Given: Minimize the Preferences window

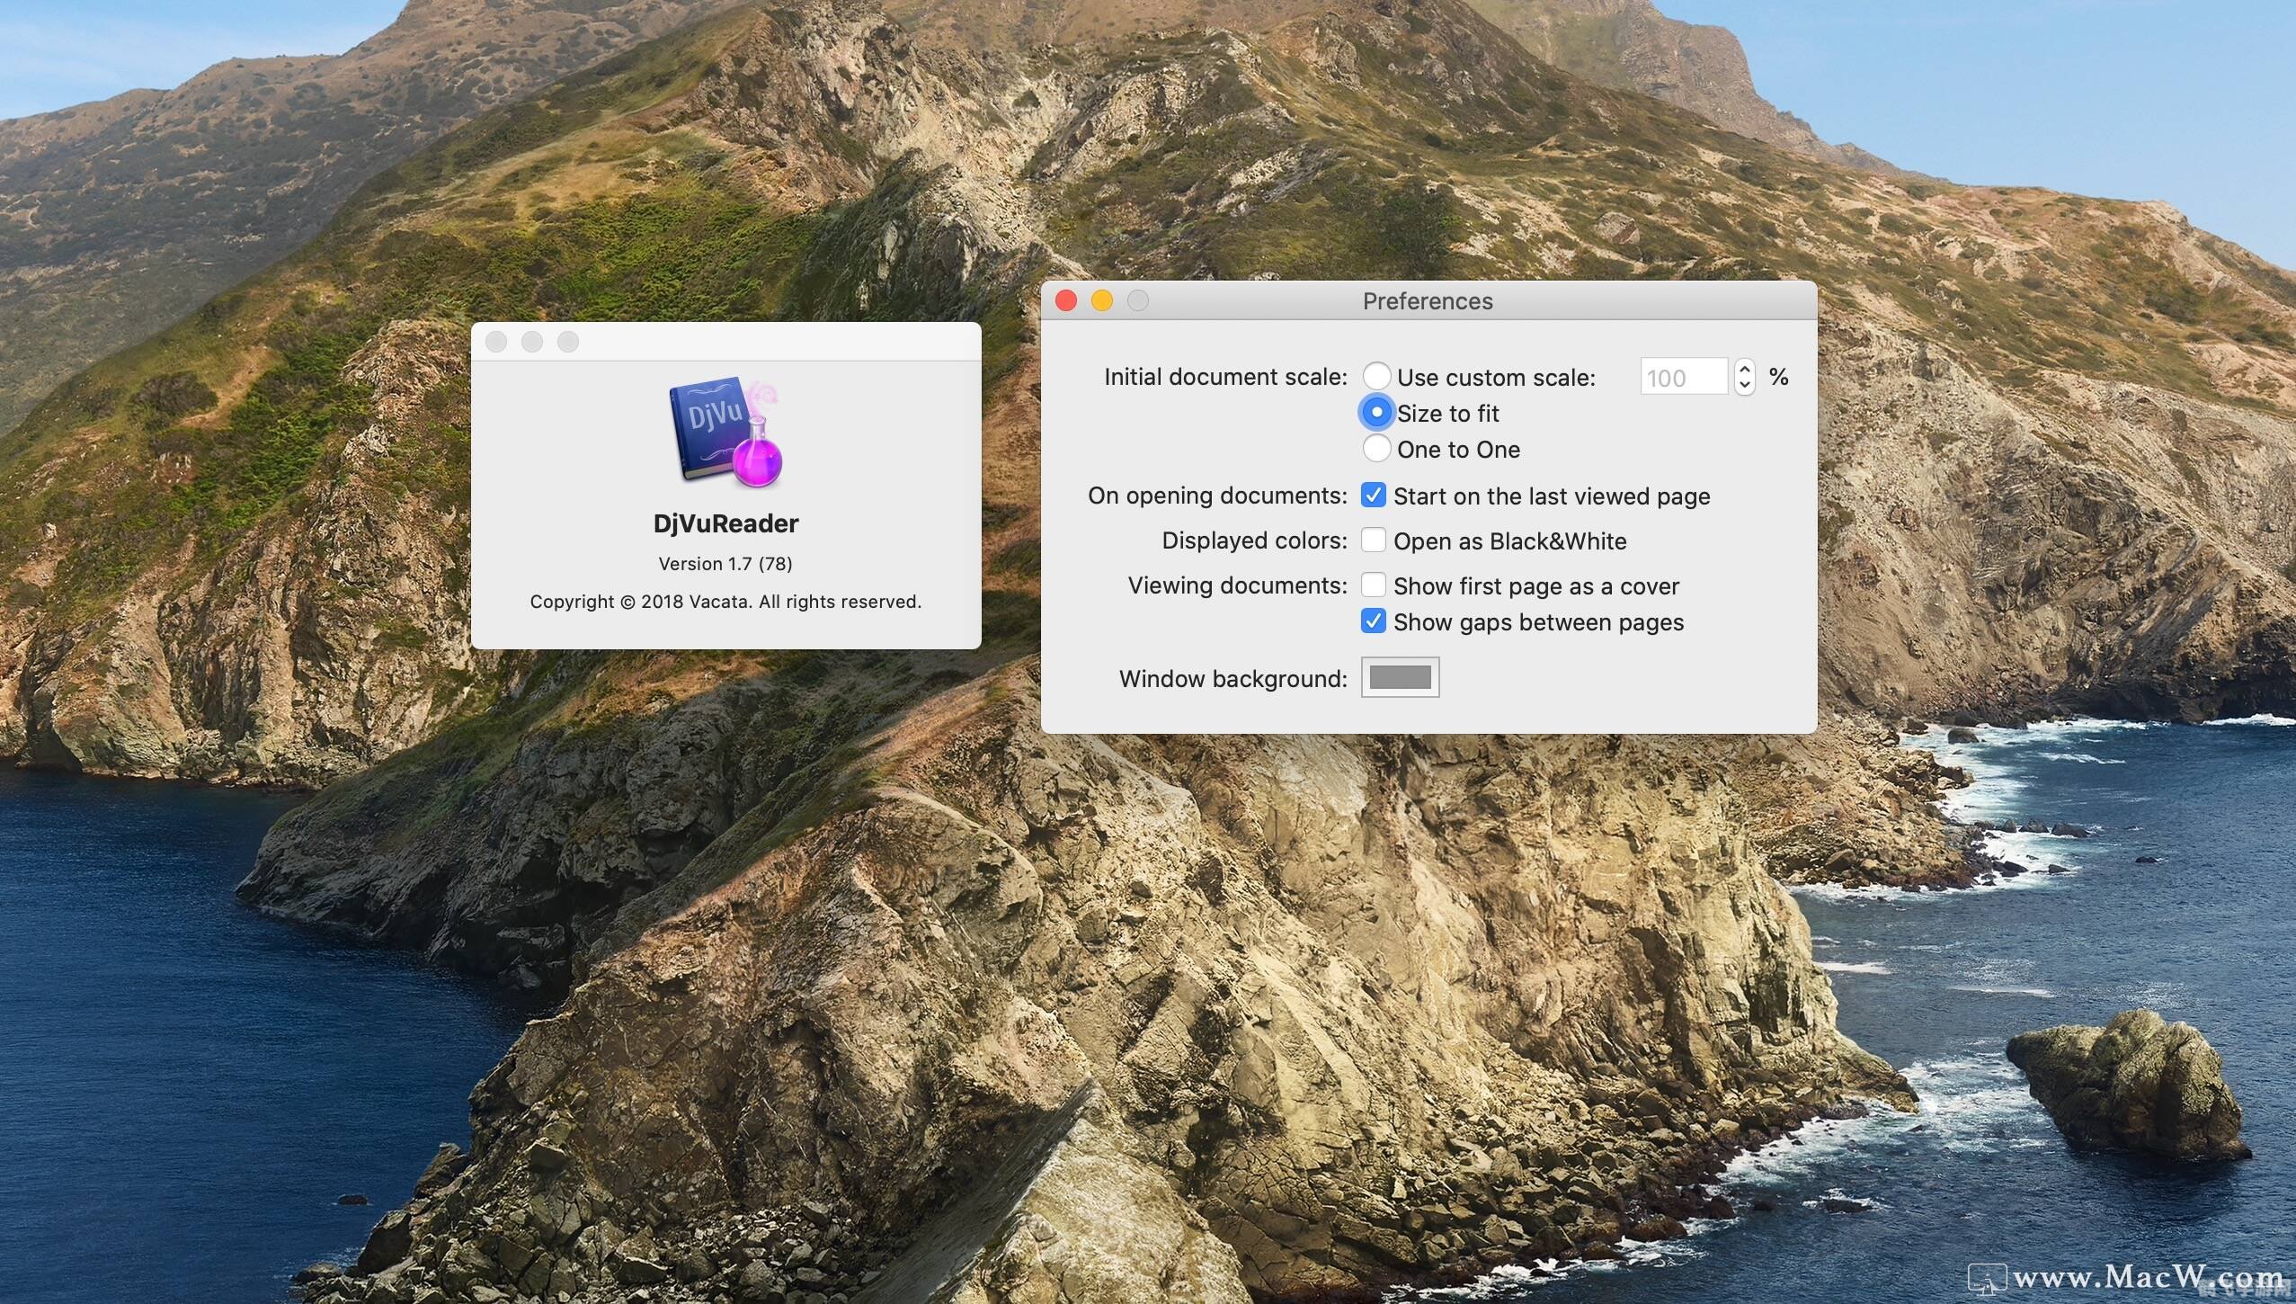Looking at the screenshot, I should (x=1102, y=301).
